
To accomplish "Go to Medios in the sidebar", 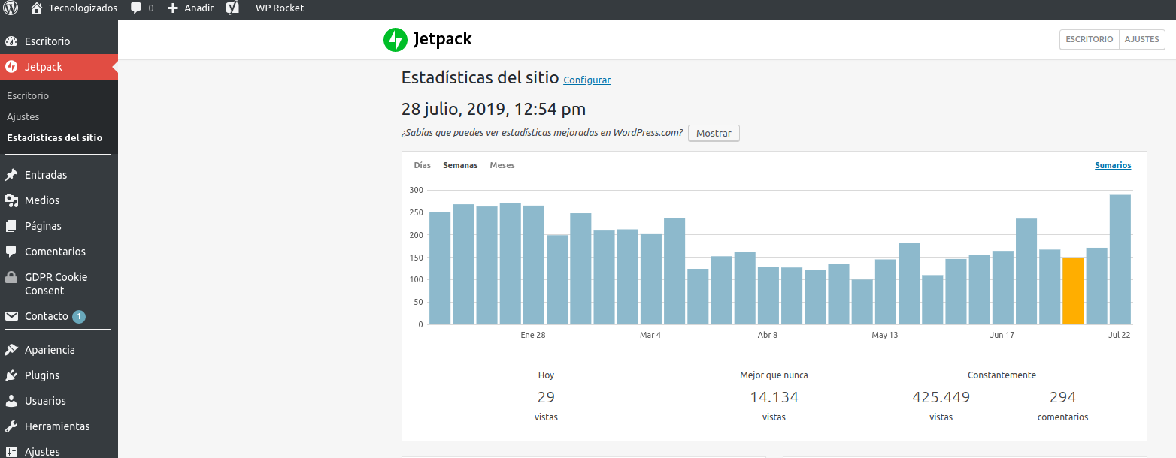I will tap(42, 200).
